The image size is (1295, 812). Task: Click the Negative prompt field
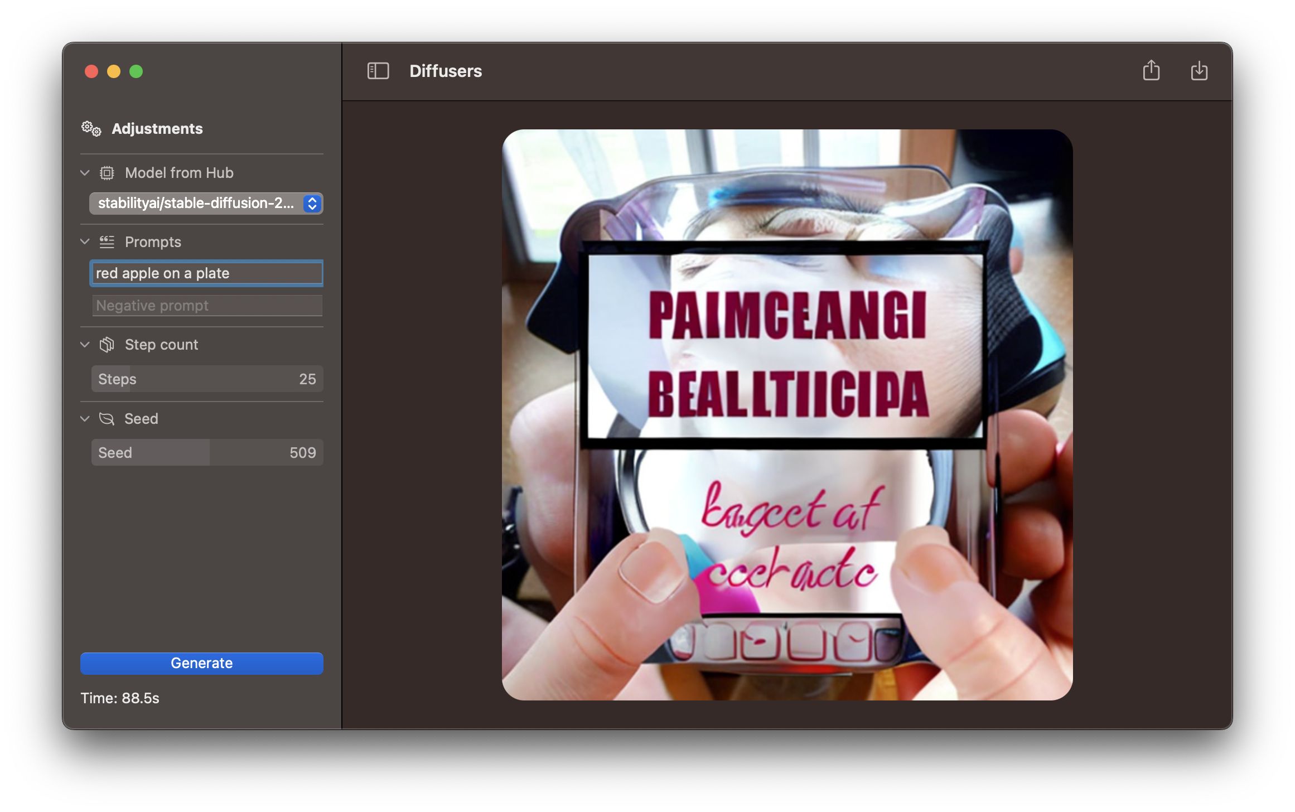[207, 306]
